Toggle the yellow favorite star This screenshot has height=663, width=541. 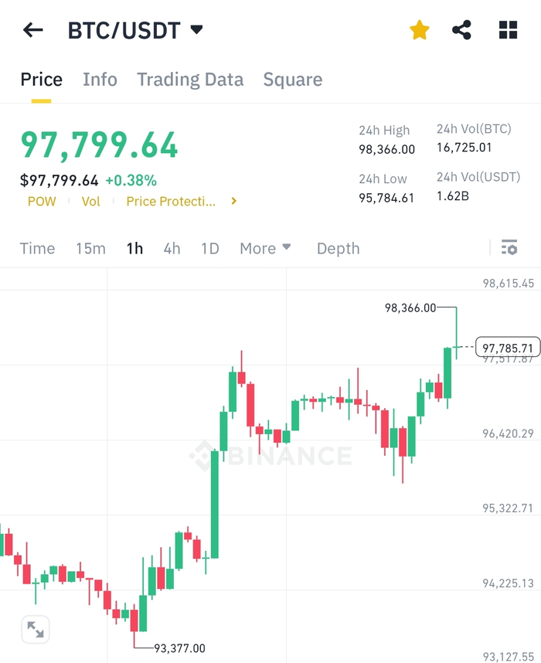(420, 30)
